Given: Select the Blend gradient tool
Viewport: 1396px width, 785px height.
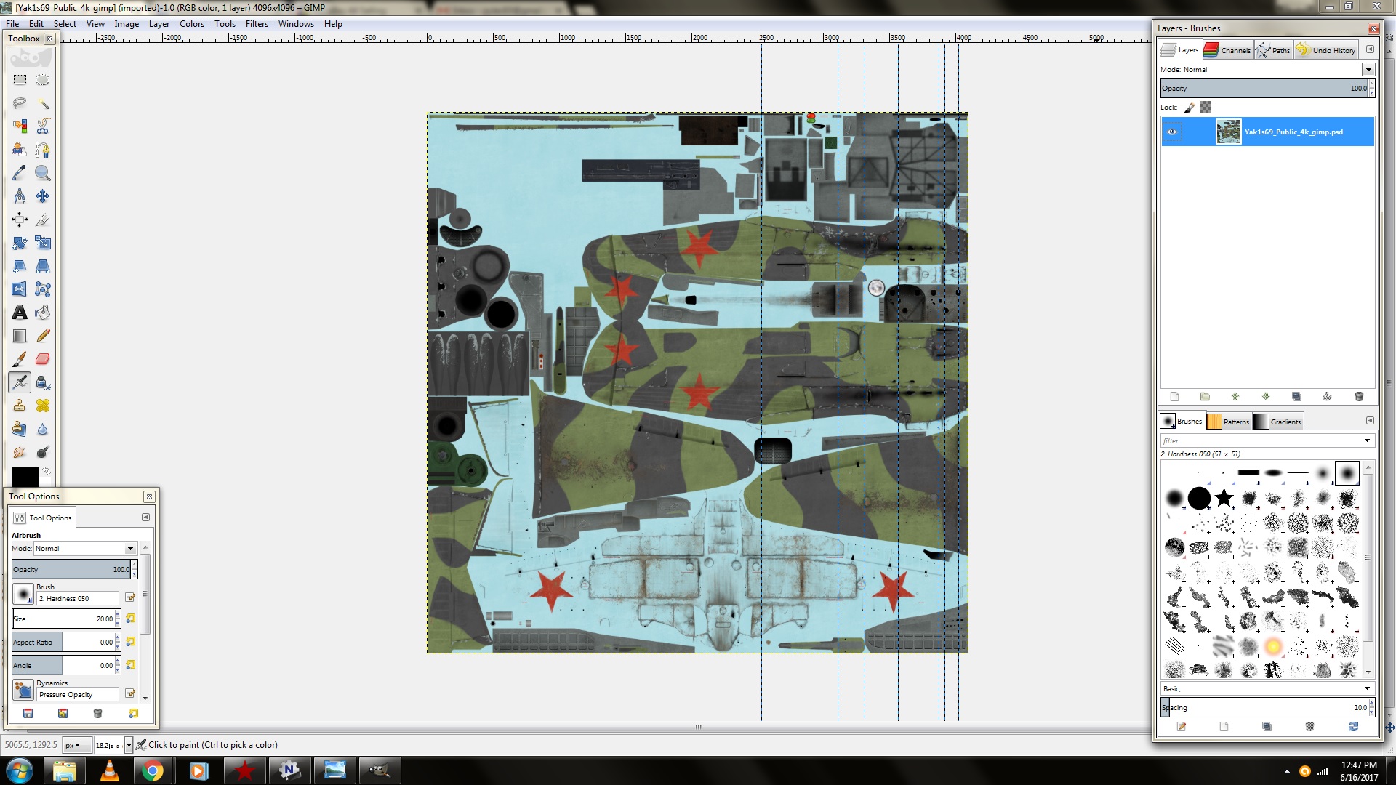Looking at the screenshot, I should click(20, 336).
